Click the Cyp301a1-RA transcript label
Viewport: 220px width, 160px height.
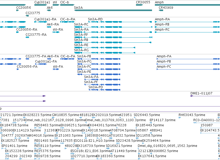click(x=45, y=19)
